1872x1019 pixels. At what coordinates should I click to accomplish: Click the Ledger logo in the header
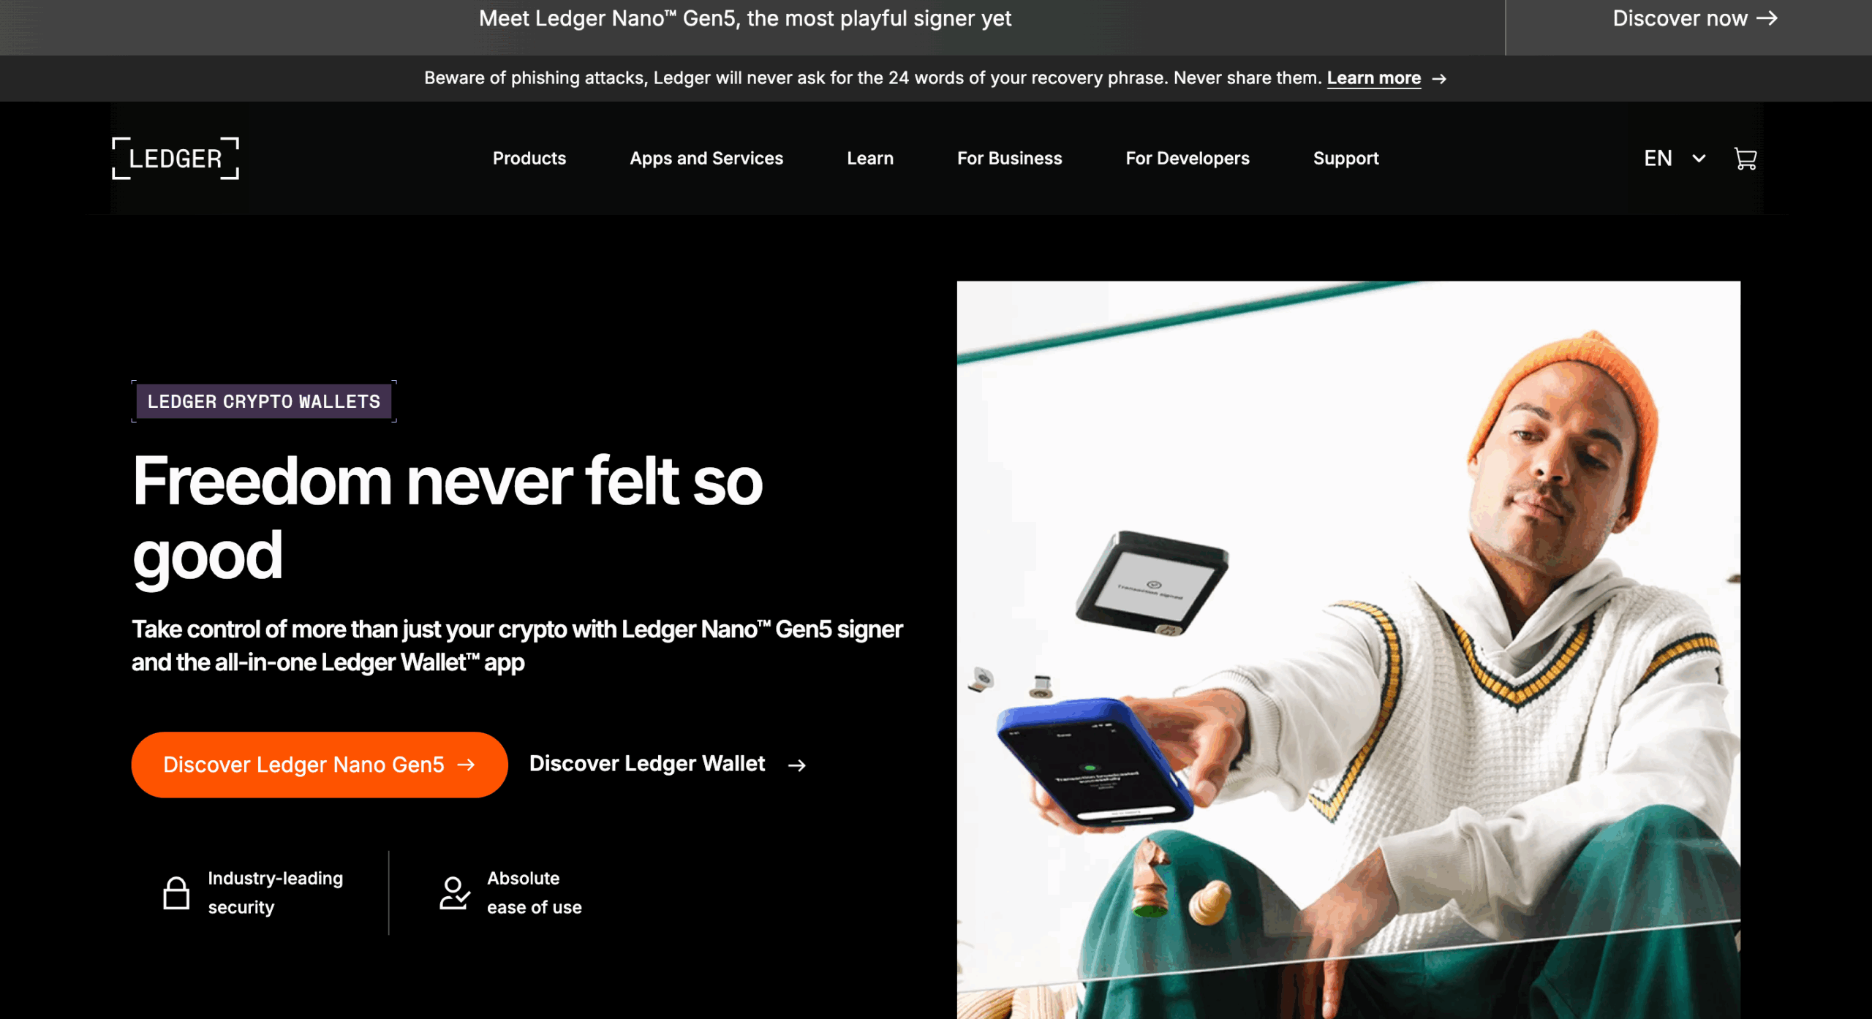click(175, 159)
